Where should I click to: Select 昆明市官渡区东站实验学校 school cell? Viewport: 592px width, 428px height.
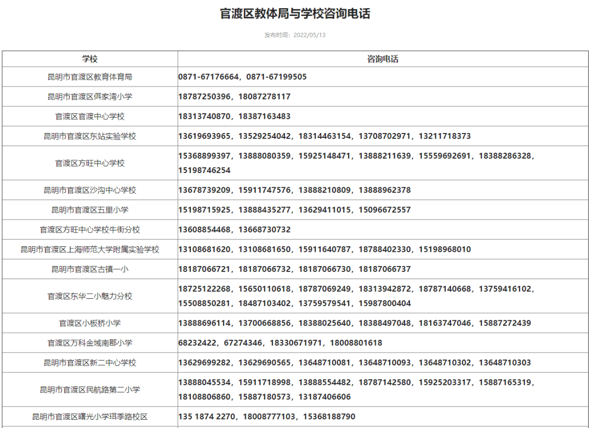click(x=90, y=136)
